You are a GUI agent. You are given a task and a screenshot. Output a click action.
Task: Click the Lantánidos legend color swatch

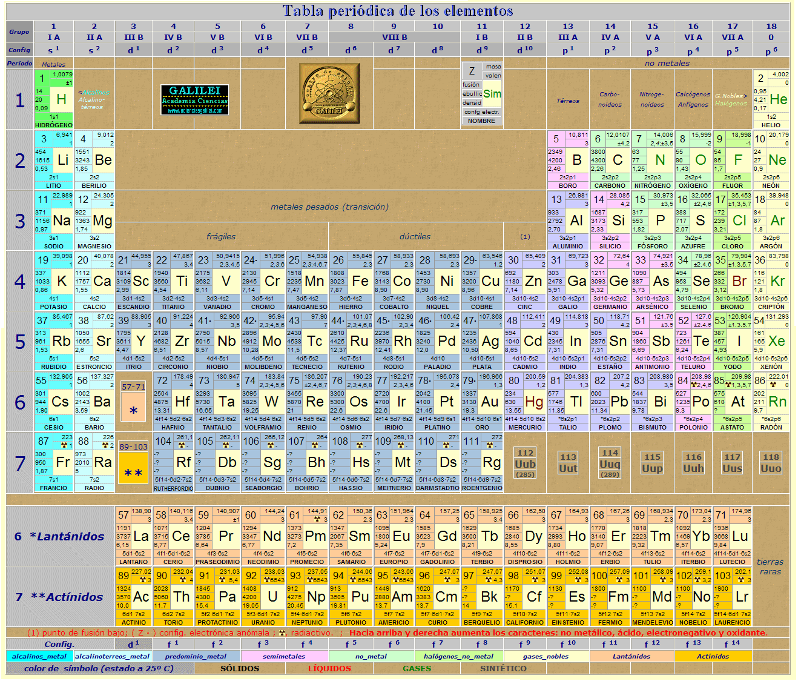[x=631, y=656]
